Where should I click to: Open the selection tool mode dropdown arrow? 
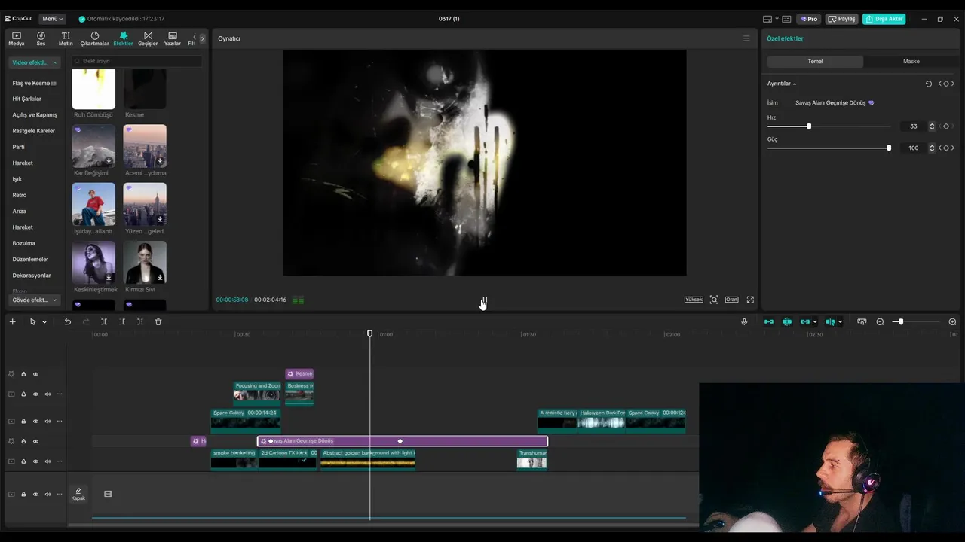click(x=44, y=322)
